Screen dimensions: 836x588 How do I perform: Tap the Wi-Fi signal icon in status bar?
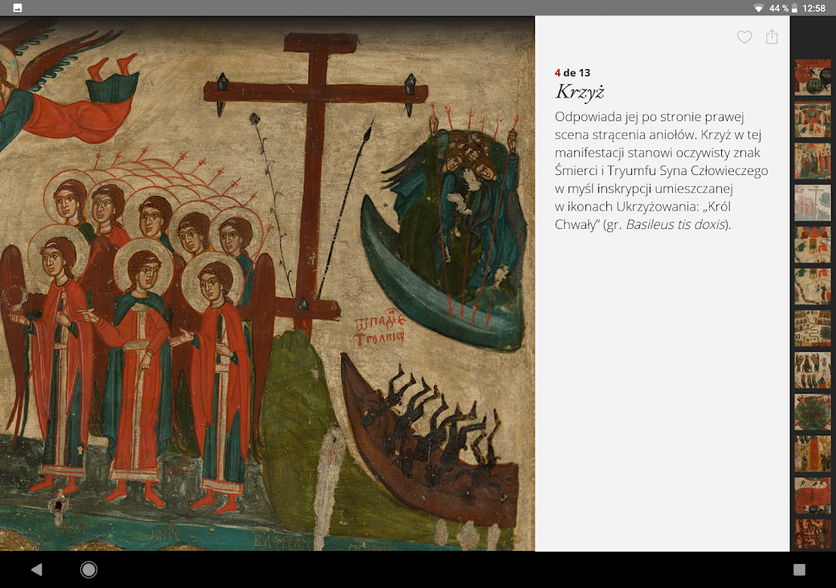(x=758, y=8)
